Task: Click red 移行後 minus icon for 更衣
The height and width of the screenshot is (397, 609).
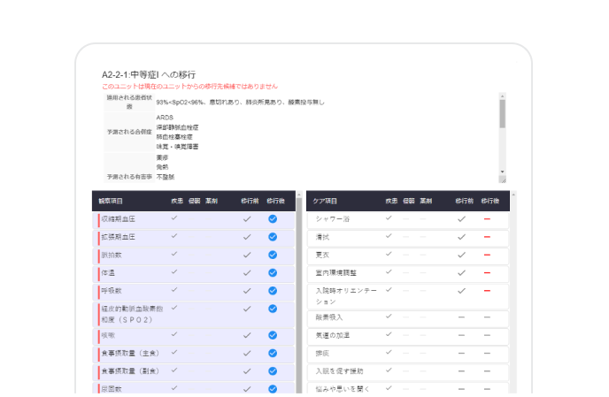Action: tap(487, 255)
